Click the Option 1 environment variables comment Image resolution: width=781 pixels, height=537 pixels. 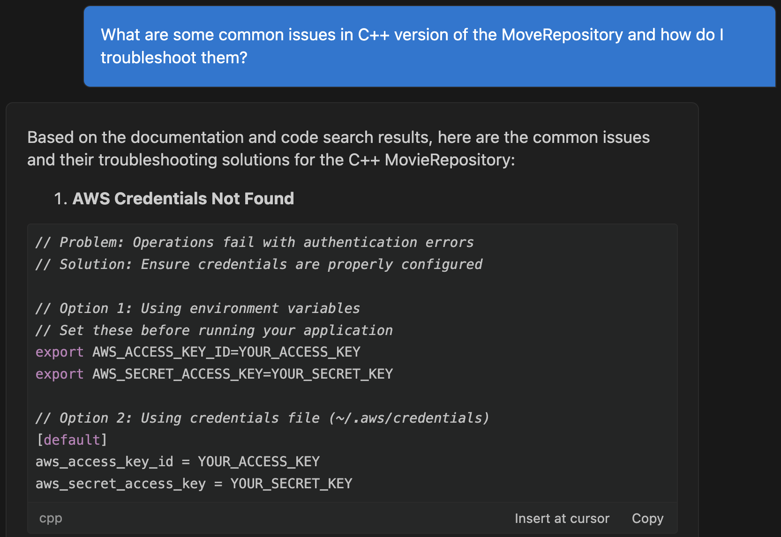click(x=197, y=308)
